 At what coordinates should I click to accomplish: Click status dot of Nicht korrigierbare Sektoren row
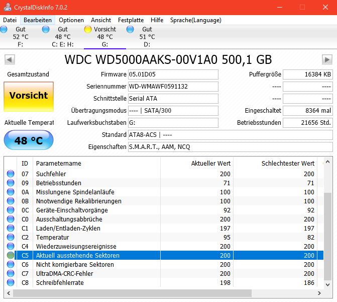click(11, 264)
